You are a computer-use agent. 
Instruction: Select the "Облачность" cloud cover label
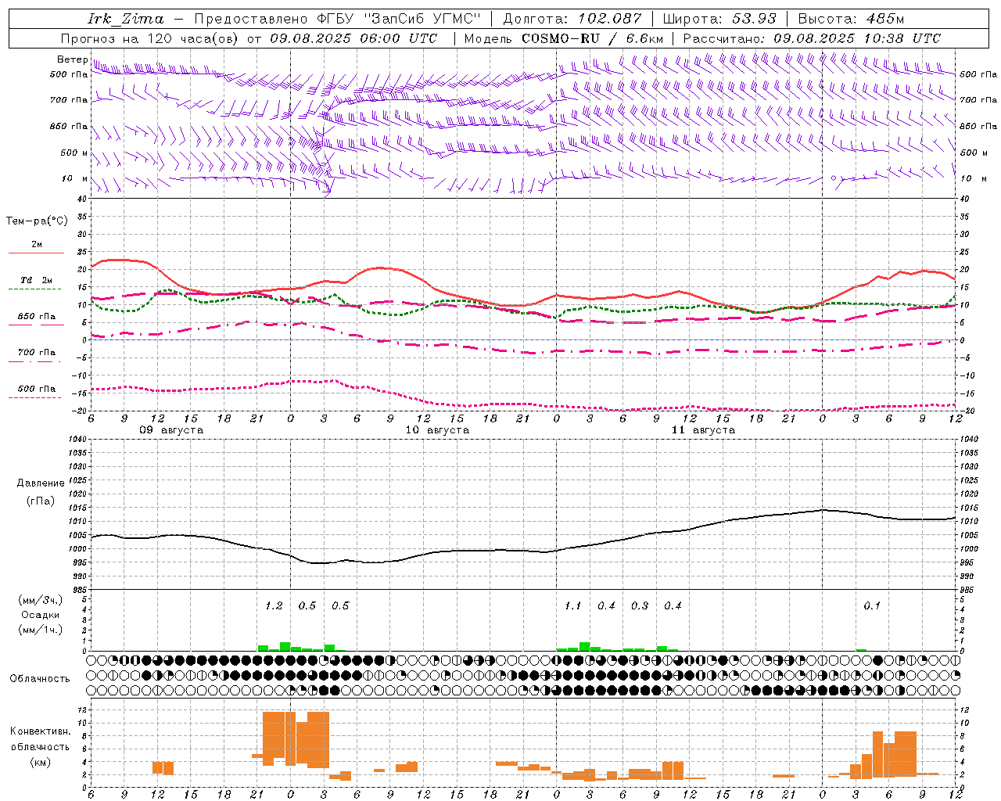click(x=40, y=679)
